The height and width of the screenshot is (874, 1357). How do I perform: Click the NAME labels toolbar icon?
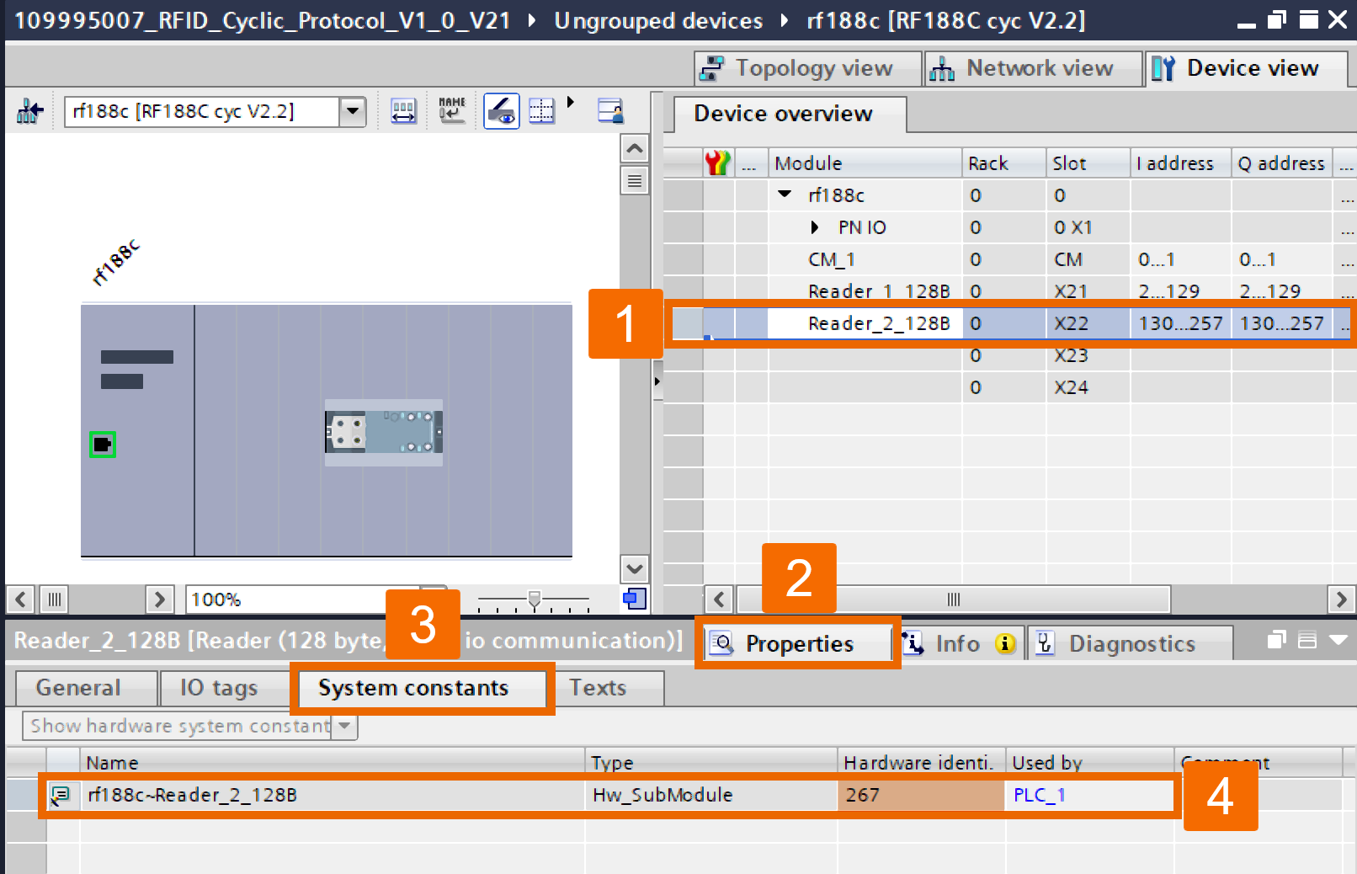(452, 111)
